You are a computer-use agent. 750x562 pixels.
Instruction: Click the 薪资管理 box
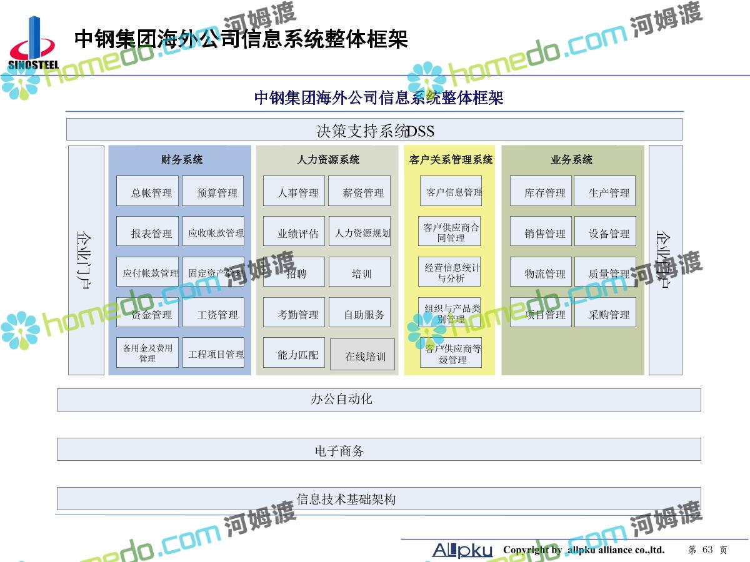click(359, 191)
